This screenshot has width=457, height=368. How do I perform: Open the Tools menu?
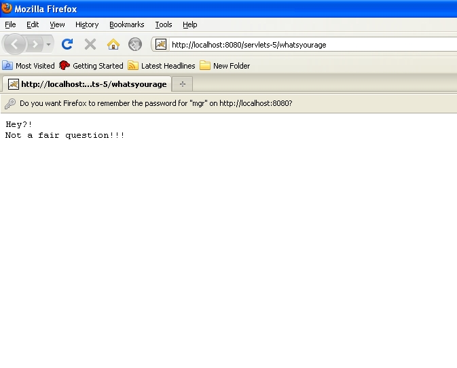pos(164,24)
